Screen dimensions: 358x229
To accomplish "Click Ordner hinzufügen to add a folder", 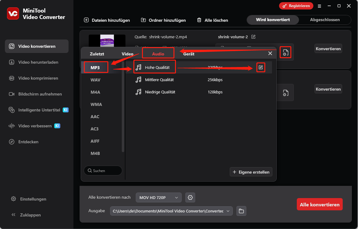I will [x=163, y=20].
